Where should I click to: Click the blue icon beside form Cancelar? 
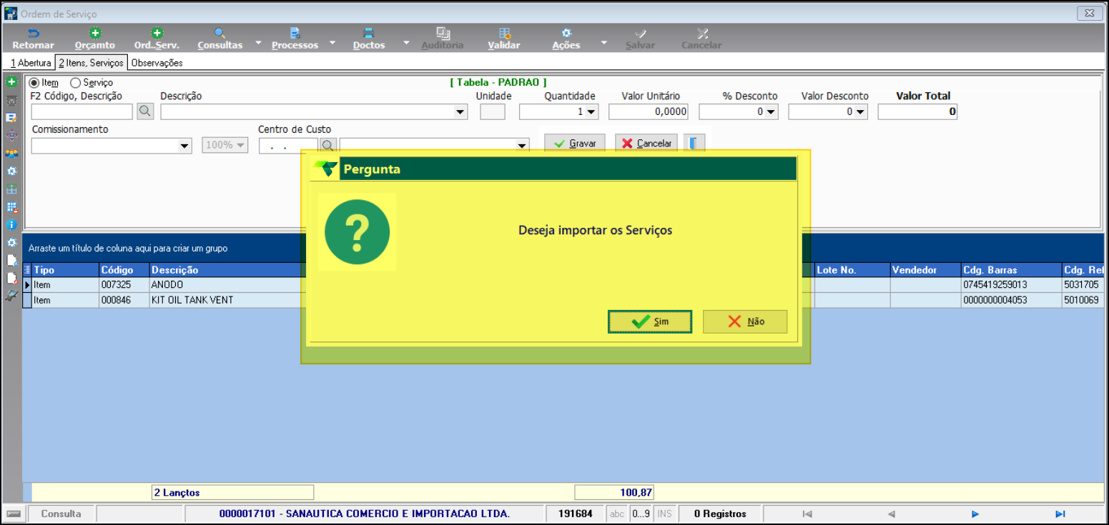[x=694, y=143]
